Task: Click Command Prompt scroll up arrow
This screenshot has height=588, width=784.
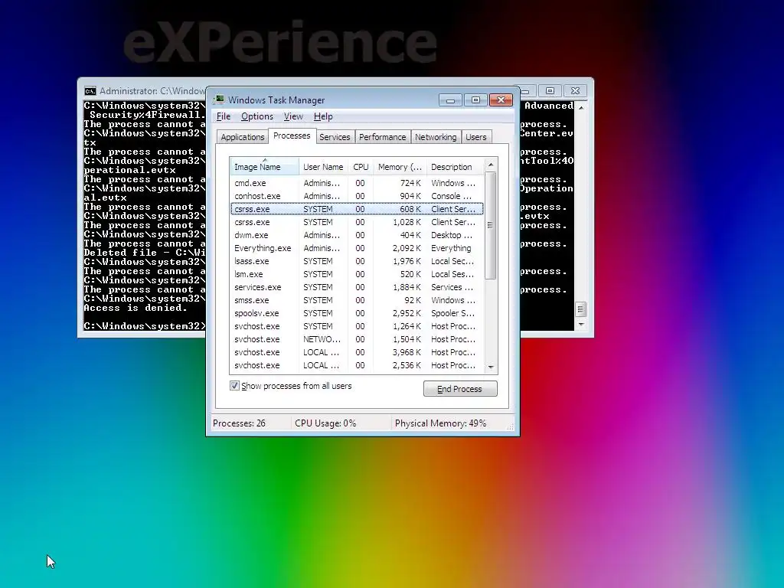Action: coord(581,107)
